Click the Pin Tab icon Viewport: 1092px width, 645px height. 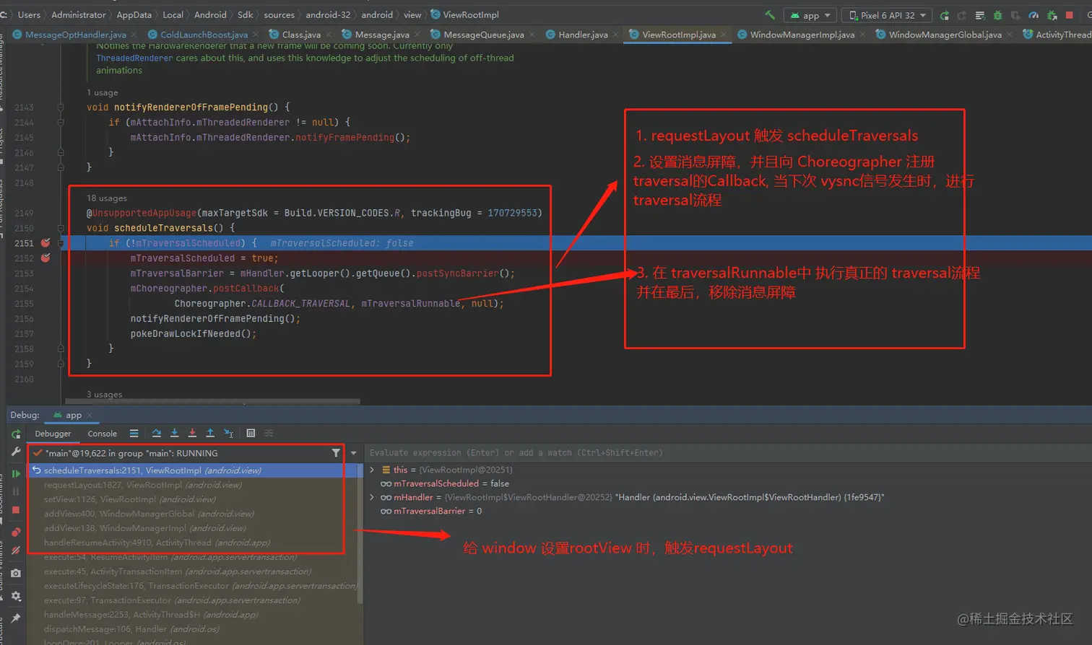tap(16, 618)
